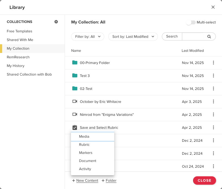Open the Sort by: Last Modified dropdown
222x189 pixels.
point(133,37)
